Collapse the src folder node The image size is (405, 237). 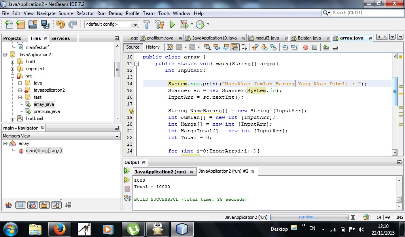pos(12,76)
